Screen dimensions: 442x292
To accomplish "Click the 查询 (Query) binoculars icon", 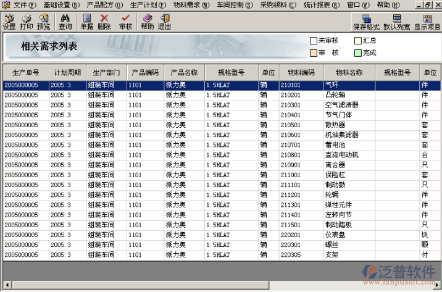I will [x=65, y=22].
